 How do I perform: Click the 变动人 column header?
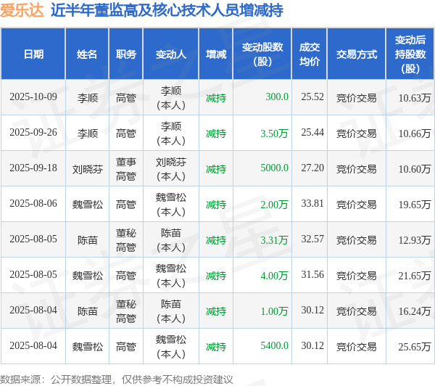coord(171,54)
